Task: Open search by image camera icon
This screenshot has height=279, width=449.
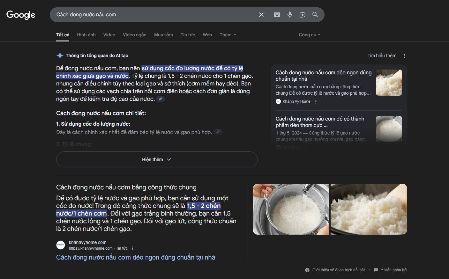Action: point(303,15)
